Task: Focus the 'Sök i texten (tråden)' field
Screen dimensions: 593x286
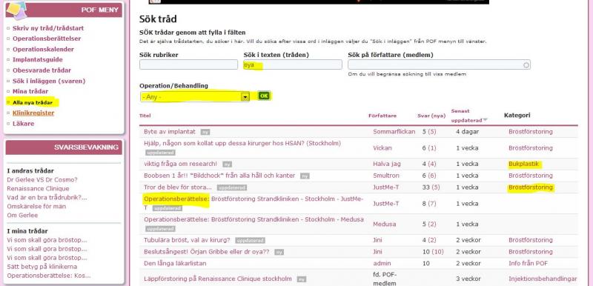Action: point(293,64)
